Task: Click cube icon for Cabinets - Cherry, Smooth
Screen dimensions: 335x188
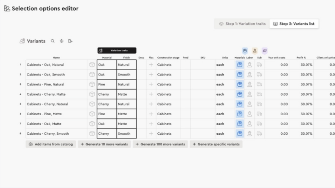Action: coord(92,134)
